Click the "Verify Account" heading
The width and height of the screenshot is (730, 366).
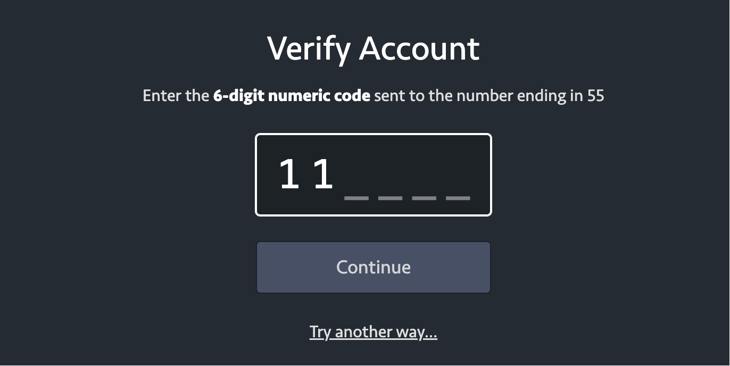tap(373, 49)
